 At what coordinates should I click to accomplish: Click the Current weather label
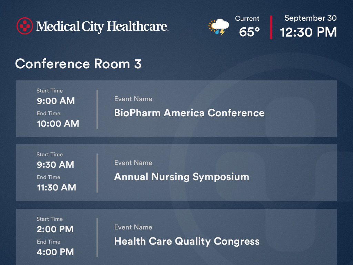[247, 19]
